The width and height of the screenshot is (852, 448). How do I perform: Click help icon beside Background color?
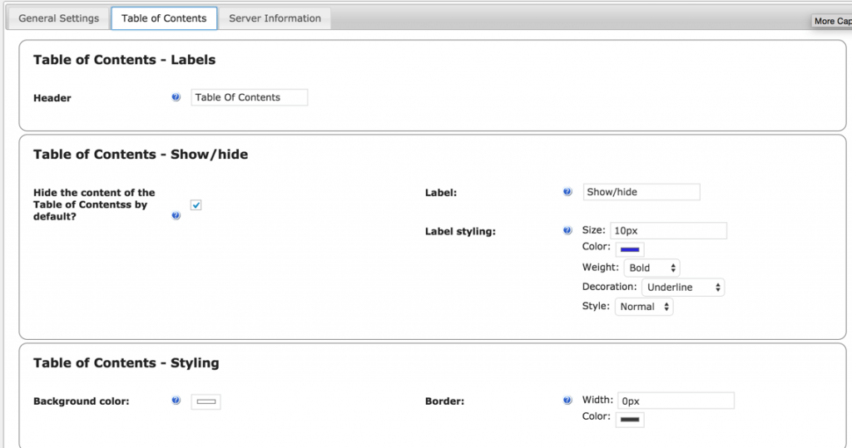pos(176,401)
